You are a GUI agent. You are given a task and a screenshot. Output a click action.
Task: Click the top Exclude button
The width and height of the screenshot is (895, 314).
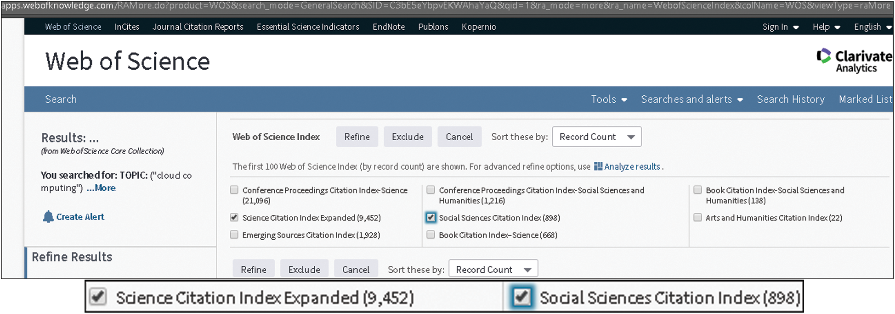[x=408, y=137]
